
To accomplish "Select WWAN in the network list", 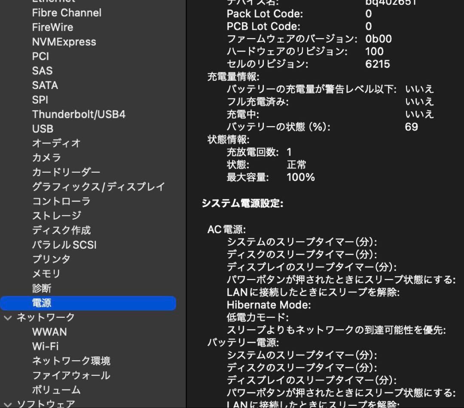I will [49, 332].
